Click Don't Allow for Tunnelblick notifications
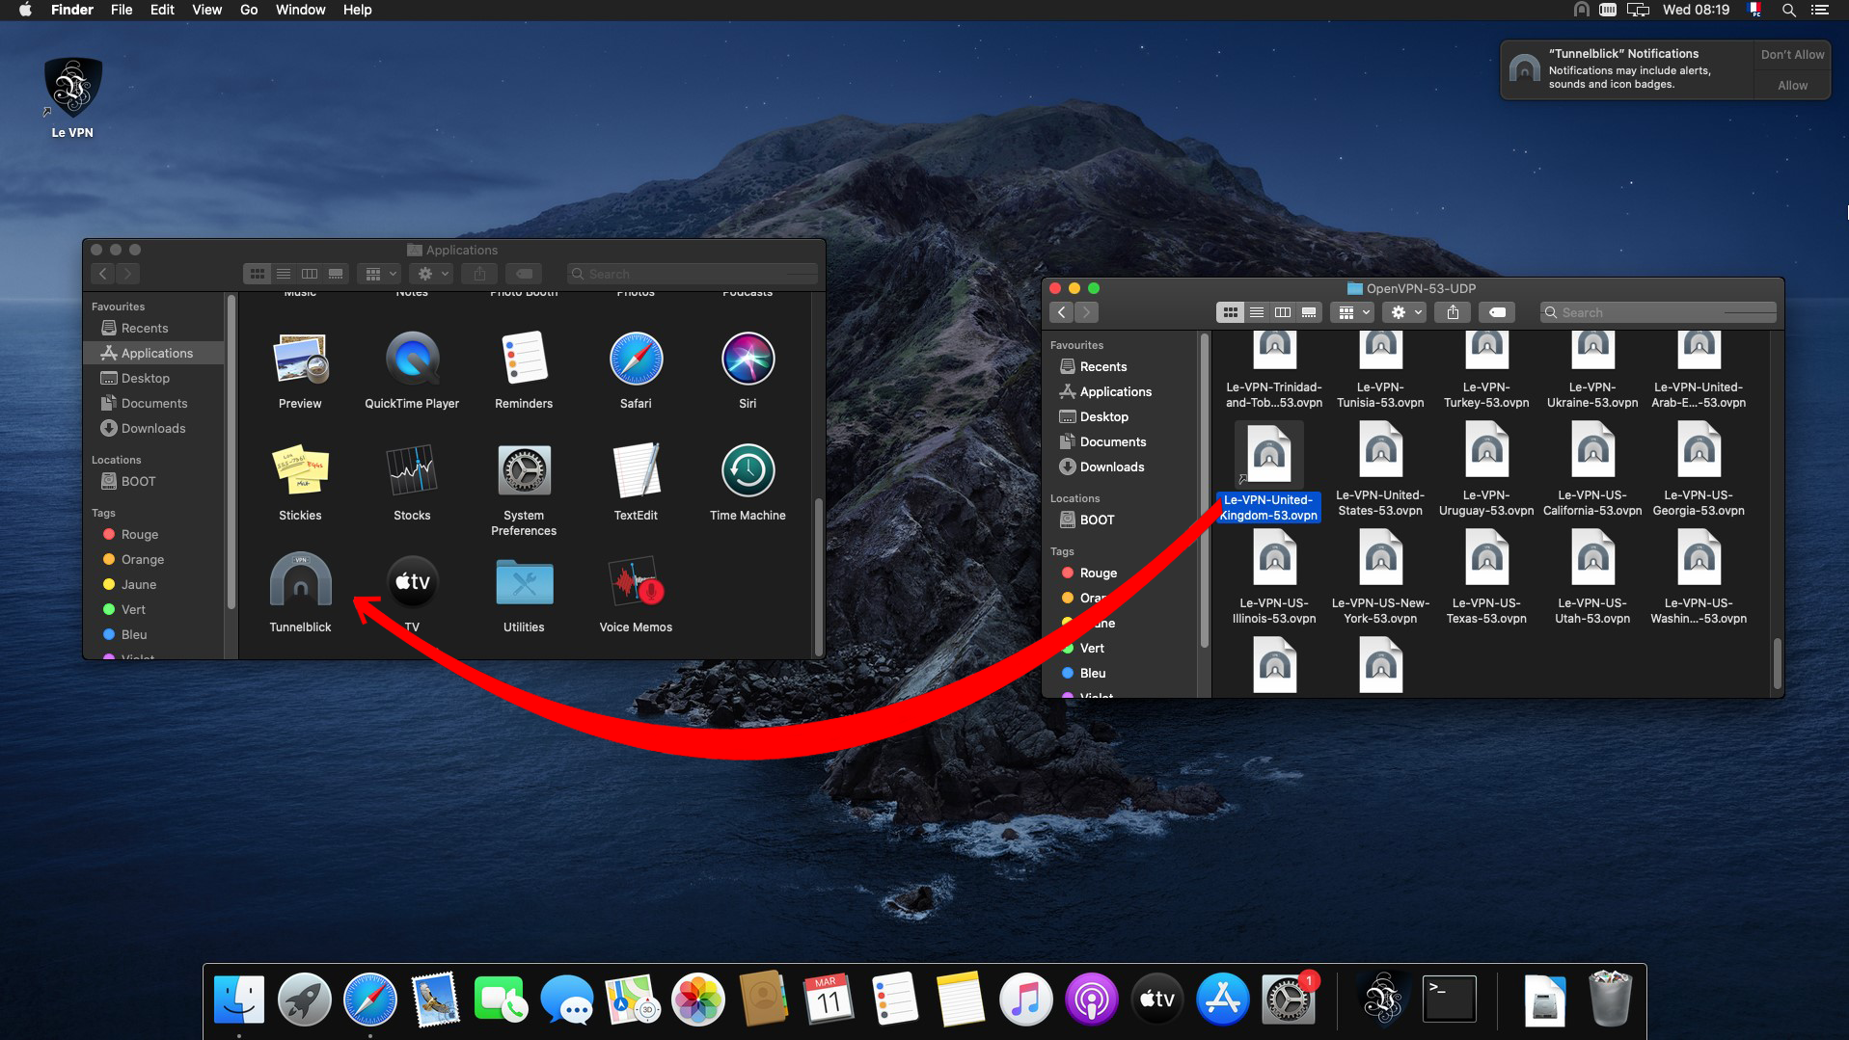 click(x=1792, y=54)
